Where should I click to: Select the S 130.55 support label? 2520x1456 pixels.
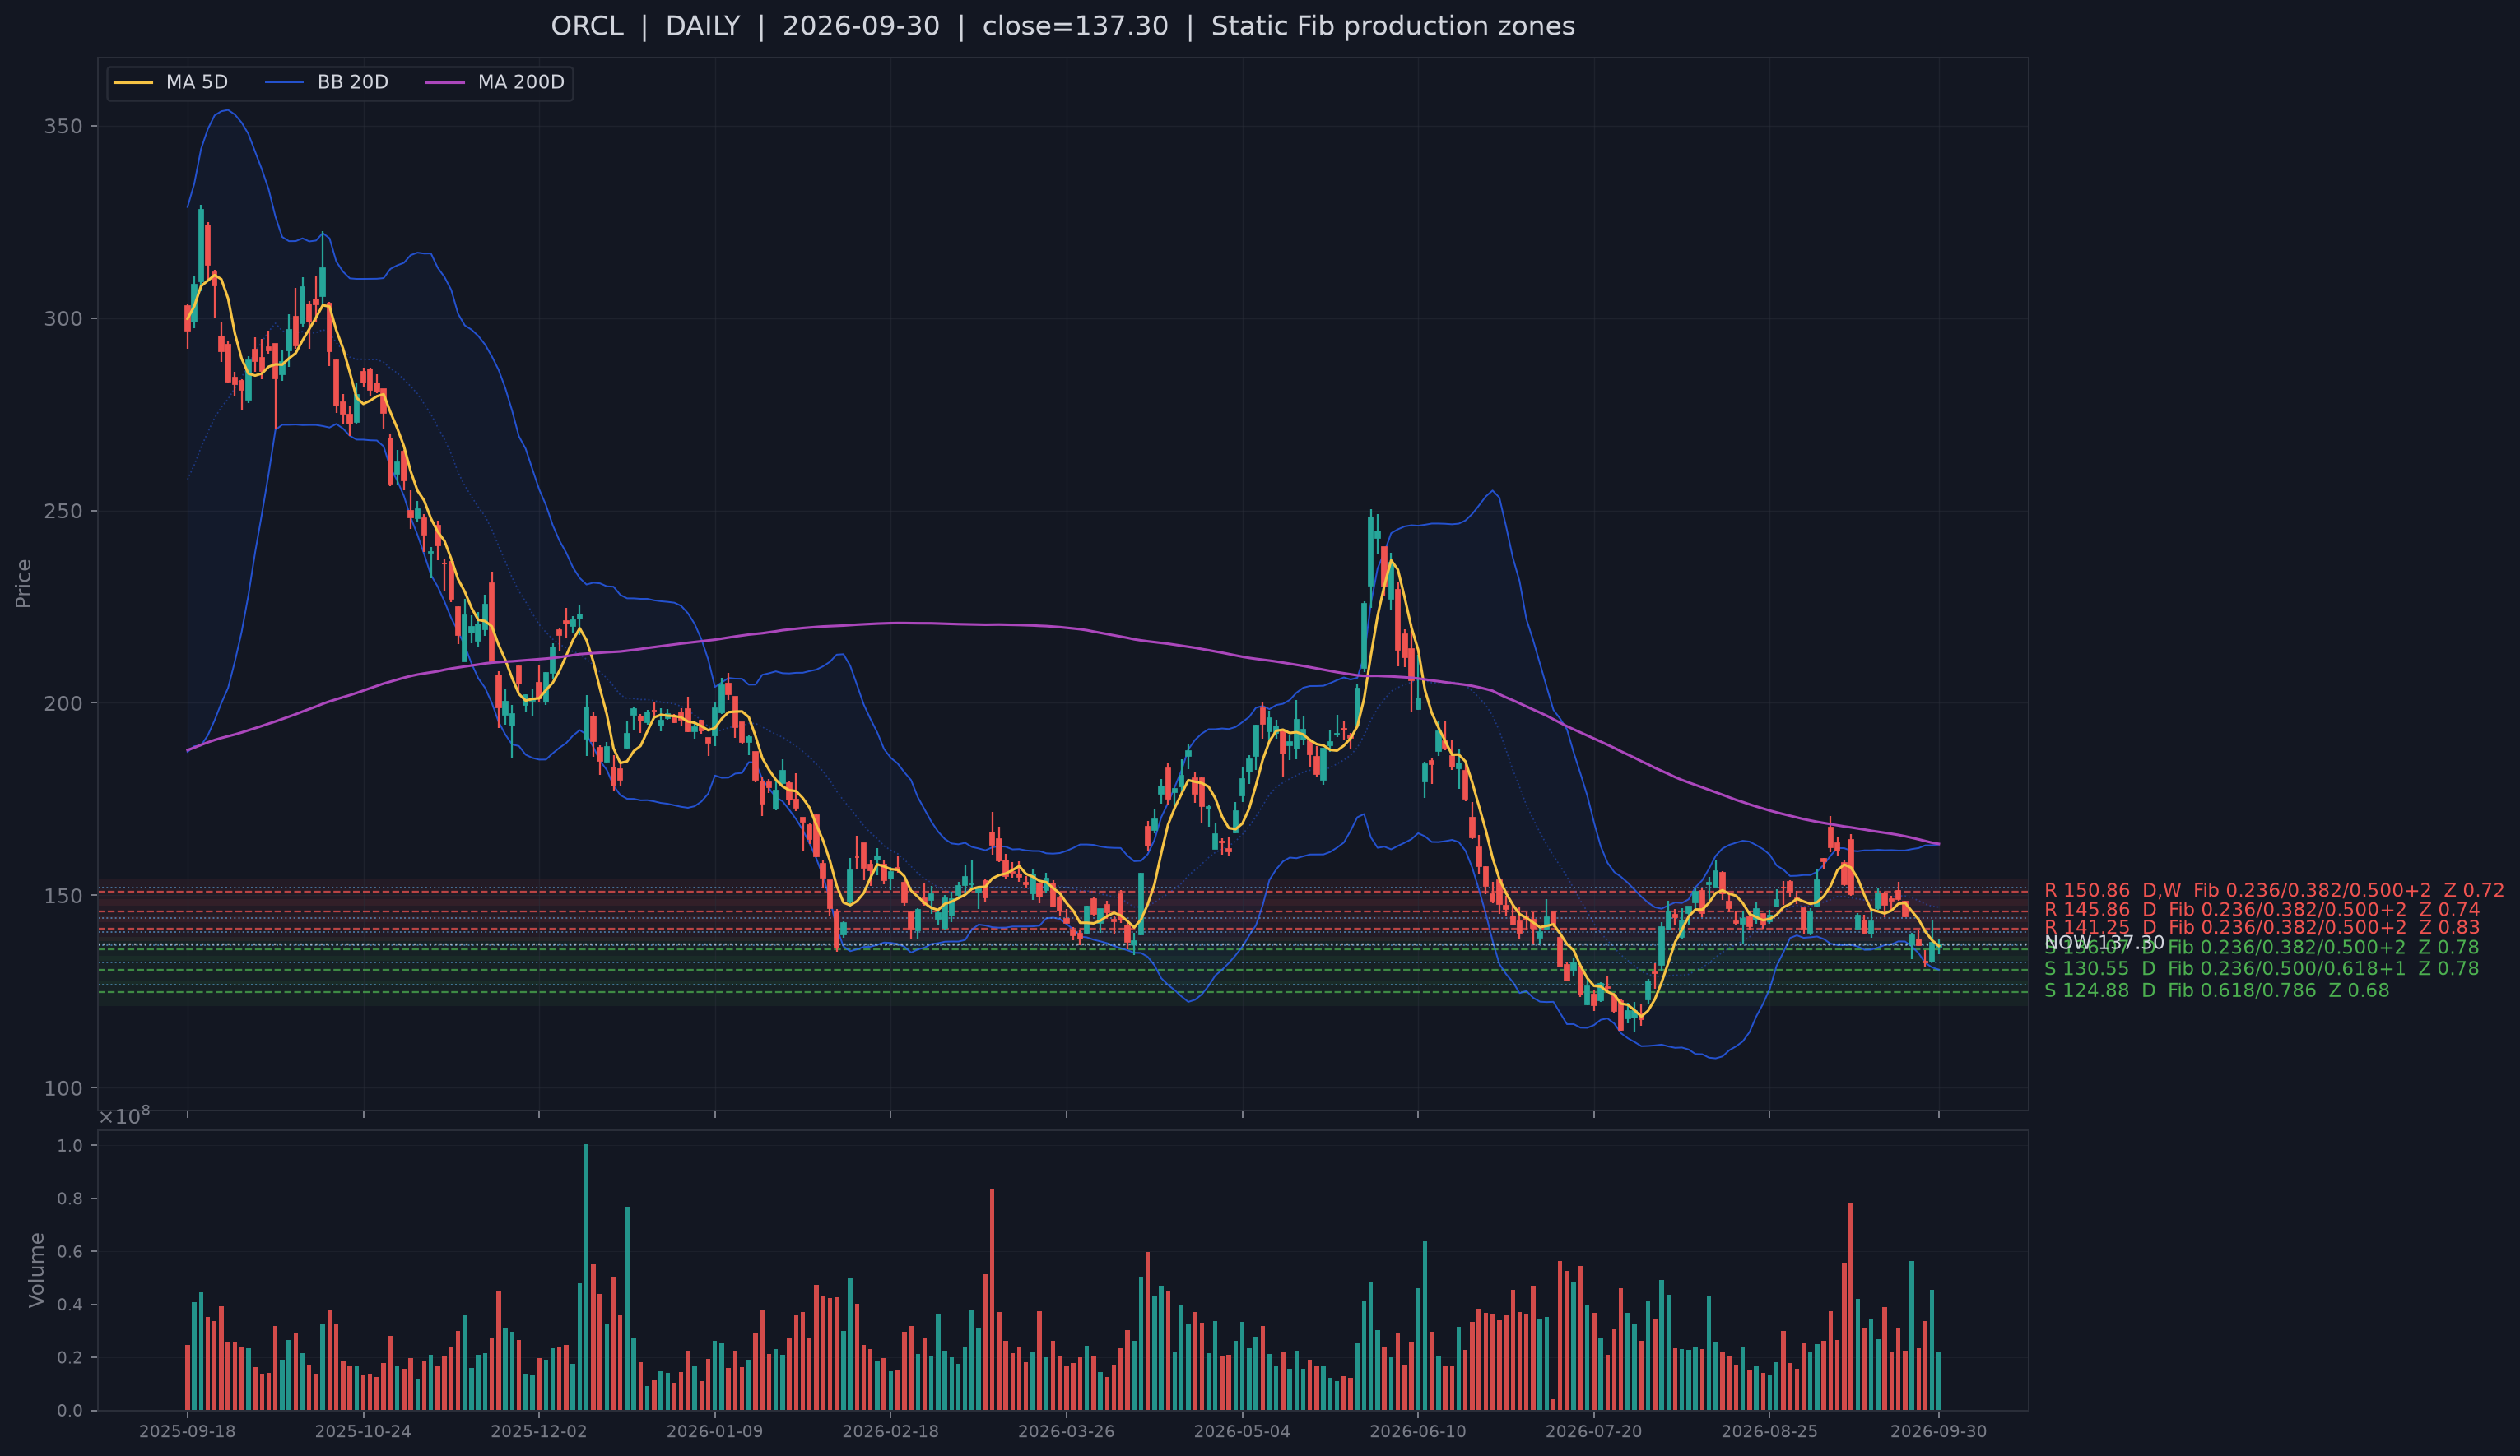2261,968
